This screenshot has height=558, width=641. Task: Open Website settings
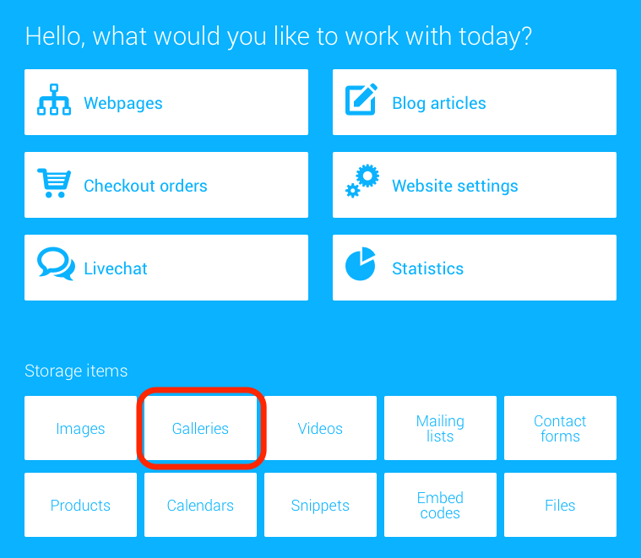[x=475, y=185]
